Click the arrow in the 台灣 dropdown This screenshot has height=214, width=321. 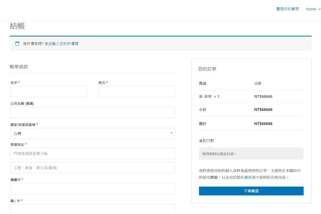coord(171,133)
